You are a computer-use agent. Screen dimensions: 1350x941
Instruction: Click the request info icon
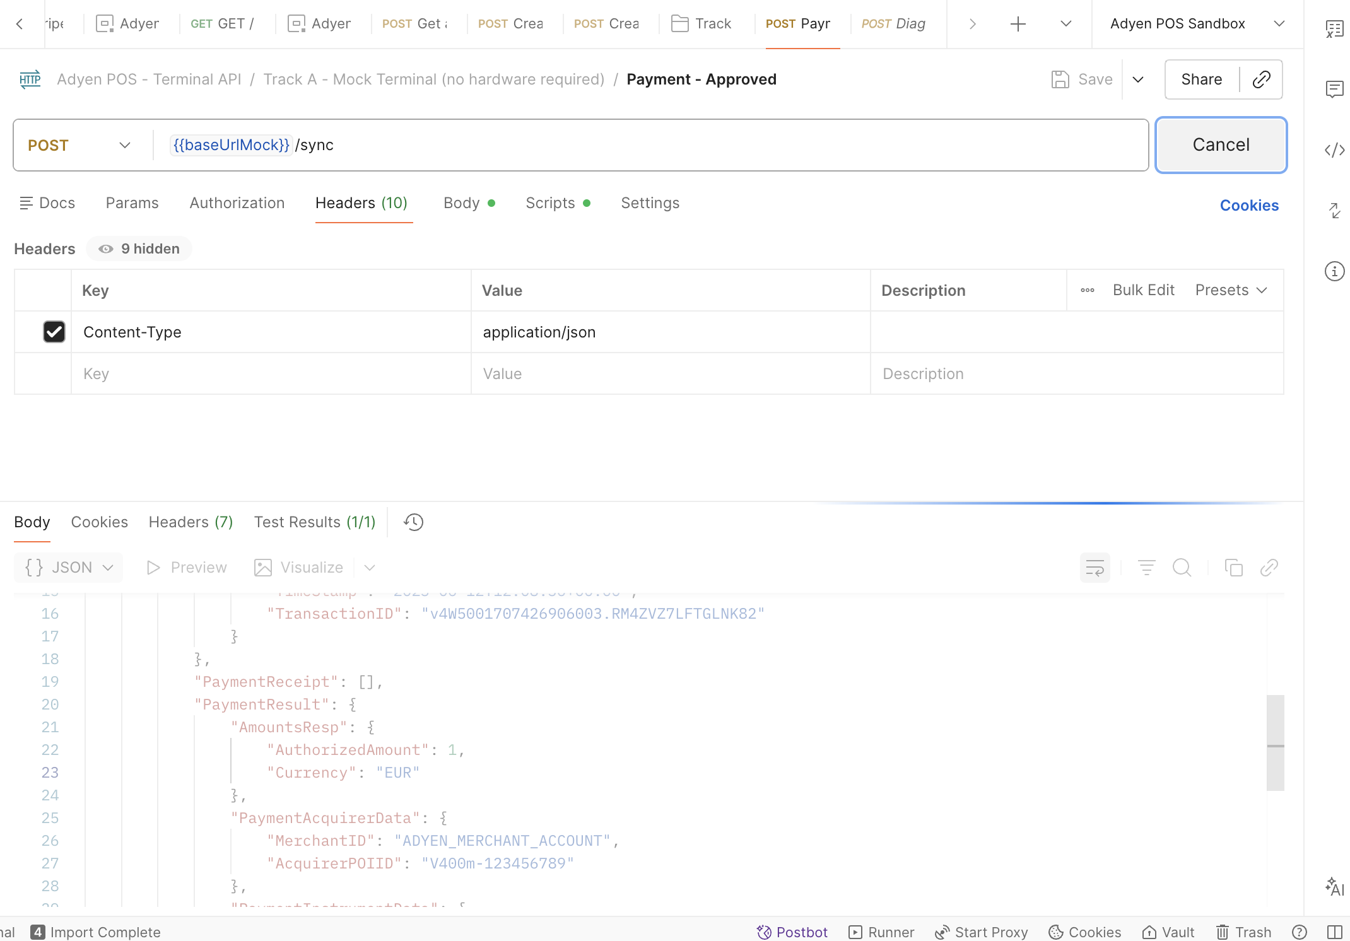tap(1334, 271)
